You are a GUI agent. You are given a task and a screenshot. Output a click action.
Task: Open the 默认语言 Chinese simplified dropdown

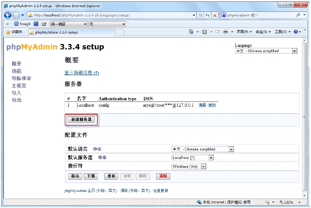pos(202,149)
